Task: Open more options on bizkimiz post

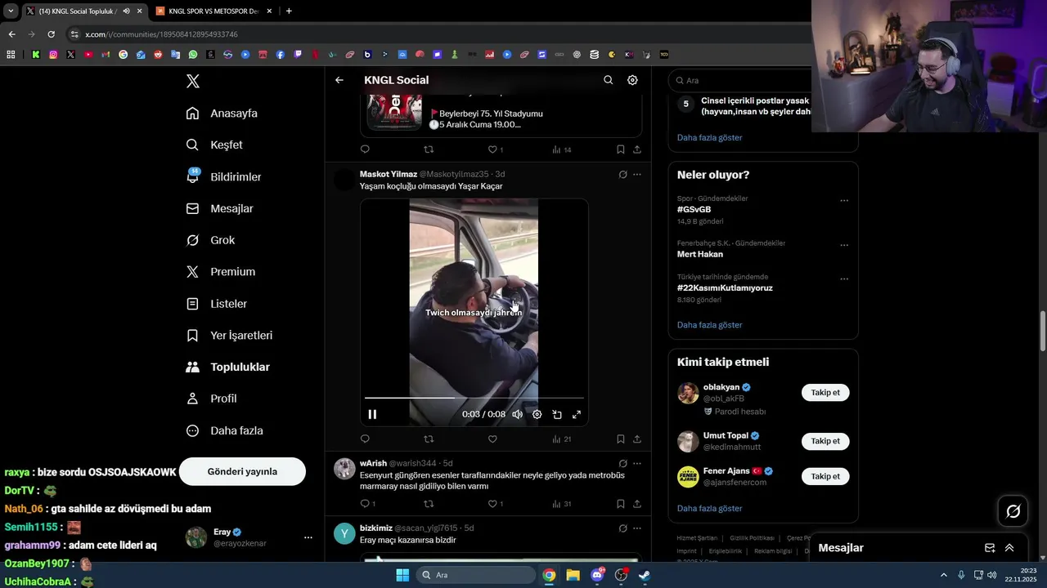Action: pos(637,528)
